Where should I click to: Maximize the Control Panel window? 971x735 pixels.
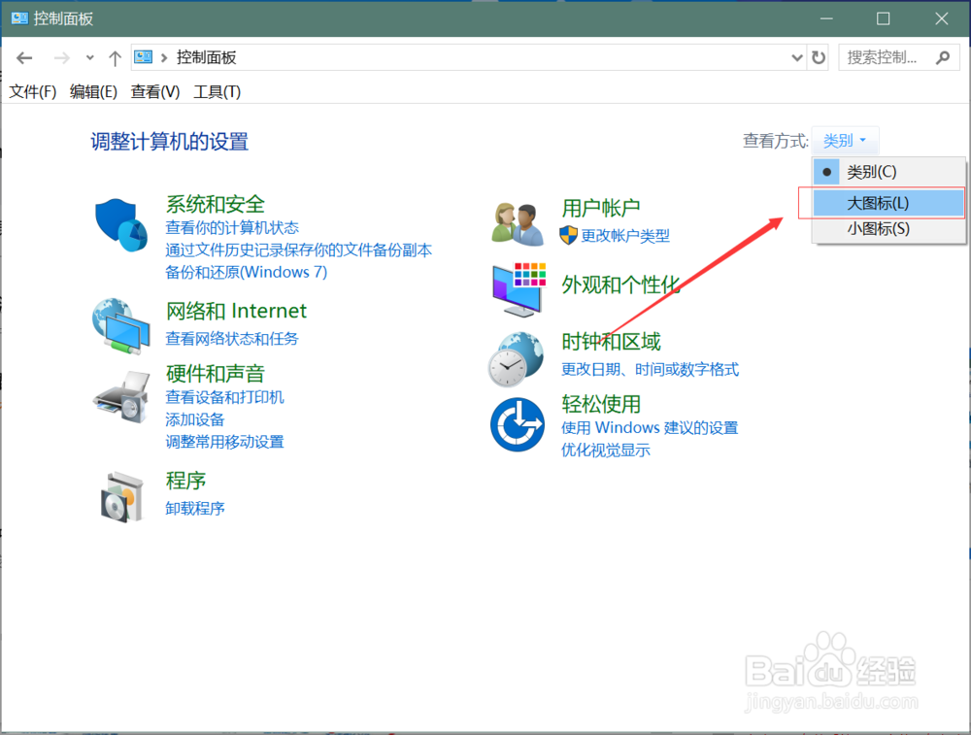tap(883, 18)
